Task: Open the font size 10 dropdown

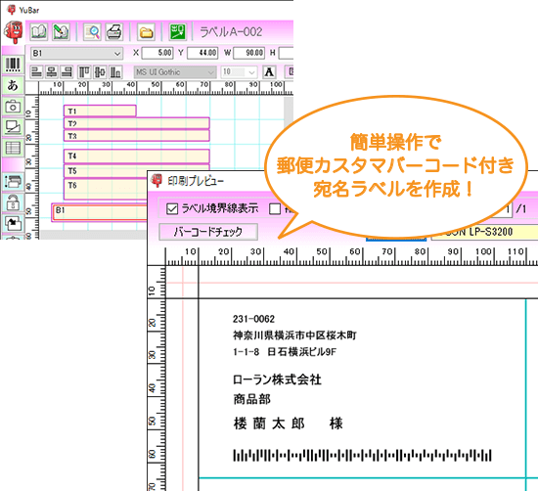Action: (x=239, y=72)
